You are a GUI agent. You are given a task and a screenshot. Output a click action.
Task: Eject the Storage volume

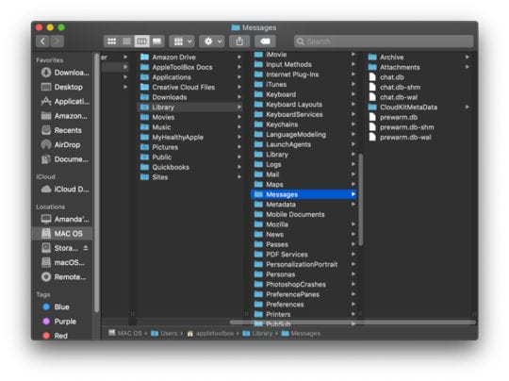tap(86, 248)
